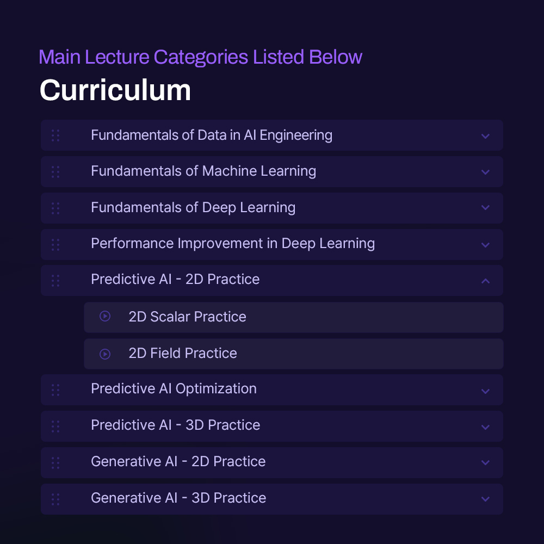Click drag handle of Predictive AI Optimization row
The height and width of the screenshot is (544, 544).
(x=55, y=390)
